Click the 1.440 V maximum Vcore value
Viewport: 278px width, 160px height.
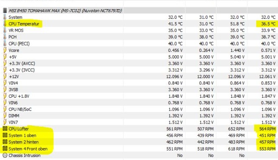pos(237,50)
